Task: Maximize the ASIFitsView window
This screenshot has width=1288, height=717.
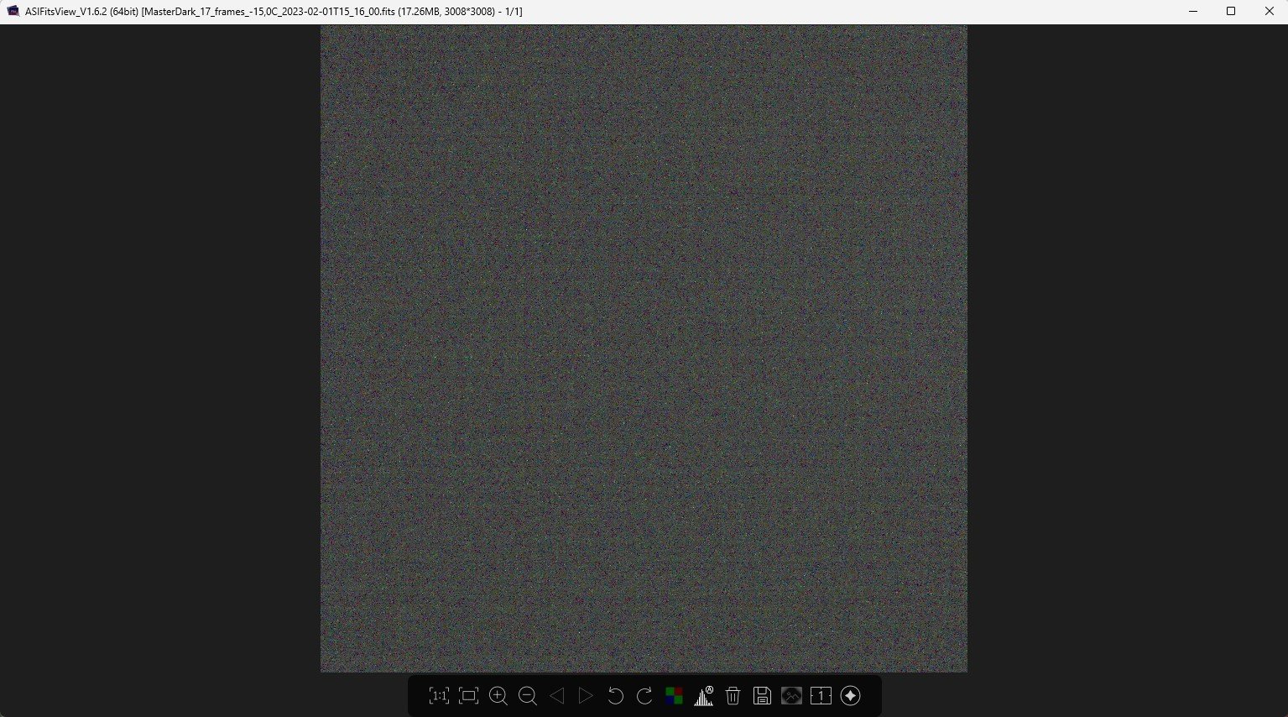Action: (1231, 11)
